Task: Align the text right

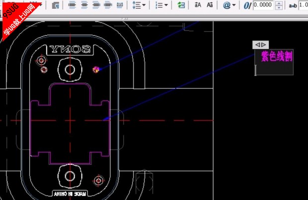Action: (x=96, y=5)
